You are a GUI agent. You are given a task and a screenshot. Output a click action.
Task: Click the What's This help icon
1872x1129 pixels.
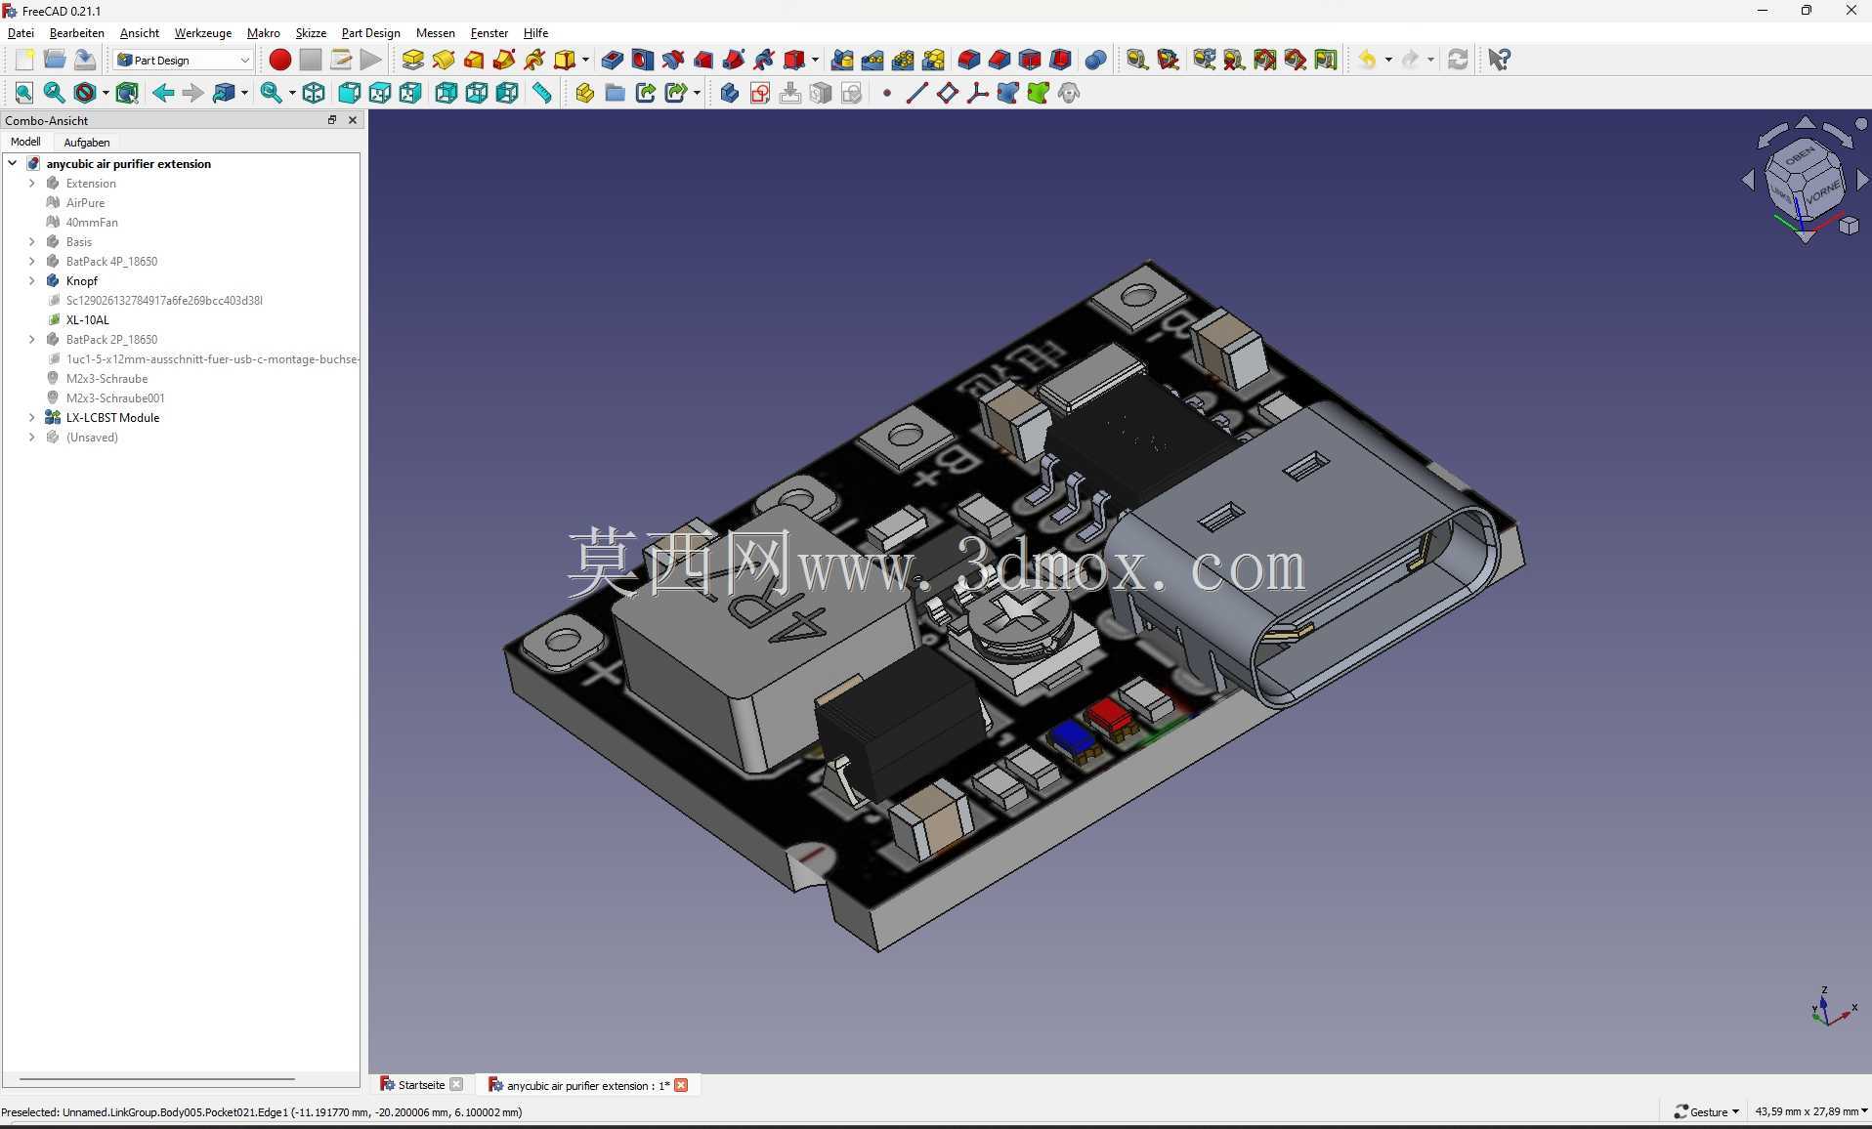(1499, 60)
